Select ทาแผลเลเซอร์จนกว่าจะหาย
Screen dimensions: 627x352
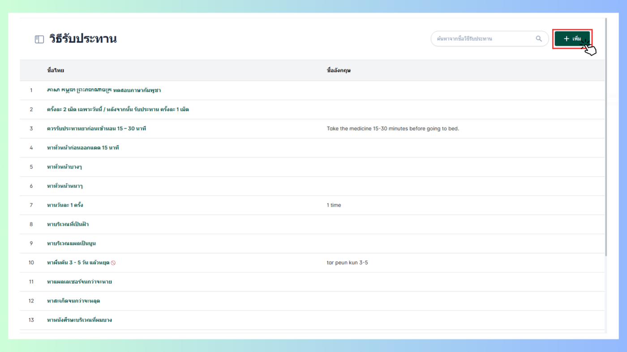79,282
